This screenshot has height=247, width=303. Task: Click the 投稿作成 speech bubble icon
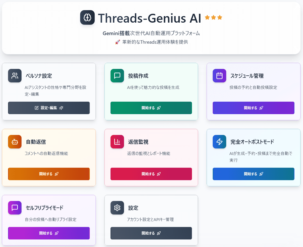click(x=117, y=76)
